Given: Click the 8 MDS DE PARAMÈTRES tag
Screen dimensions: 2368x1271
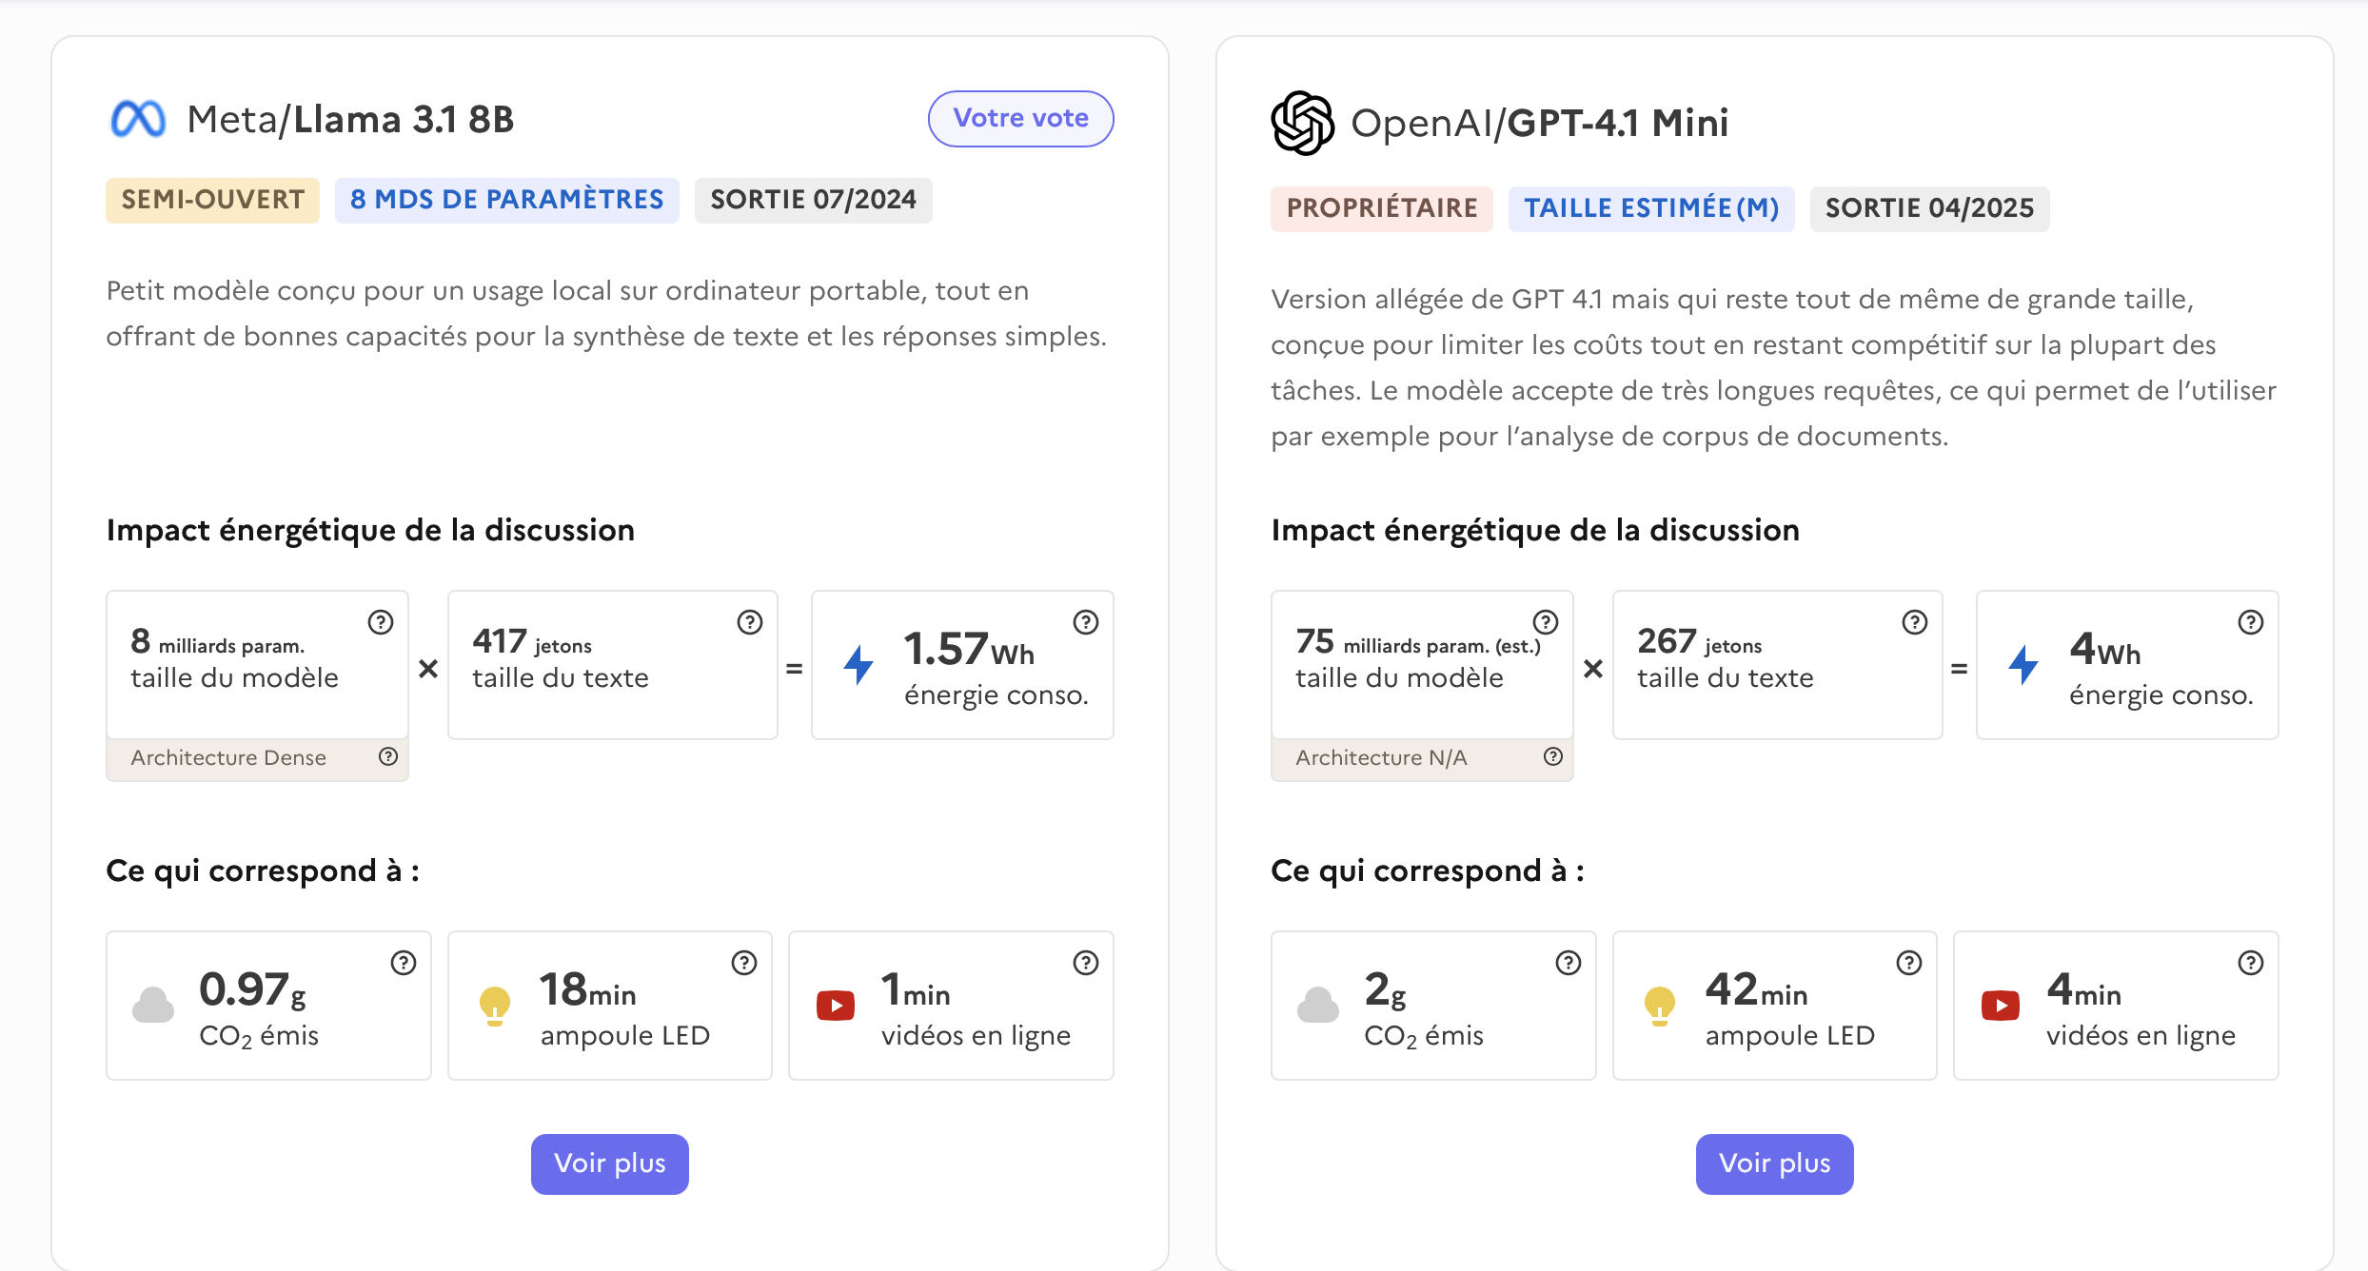Looking at the screenshot, I should (506, 200).
